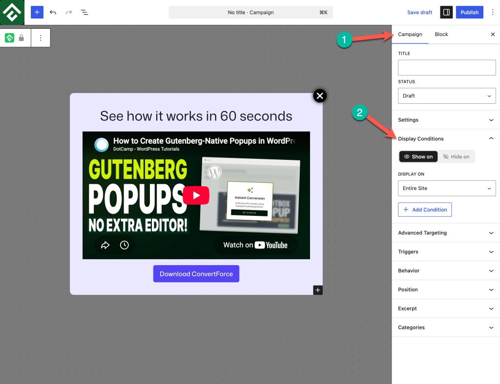
Task: Undo the last change
Action: [53, 12]
